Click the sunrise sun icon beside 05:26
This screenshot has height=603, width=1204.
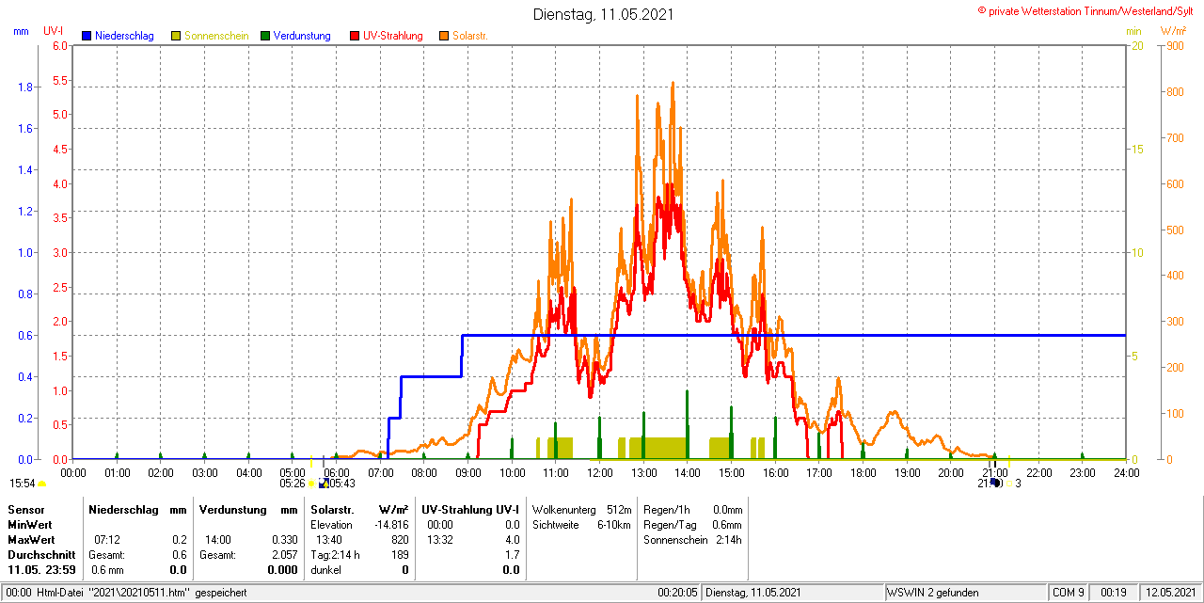pos(311,484)
